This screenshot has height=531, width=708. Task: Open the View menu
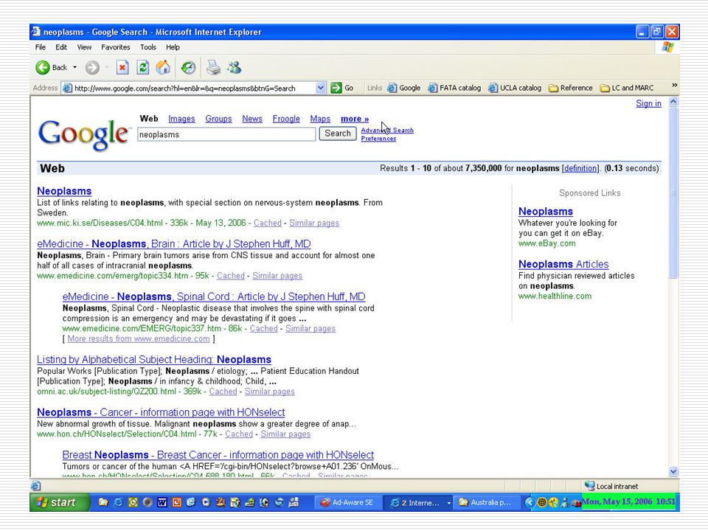point(84,47)
